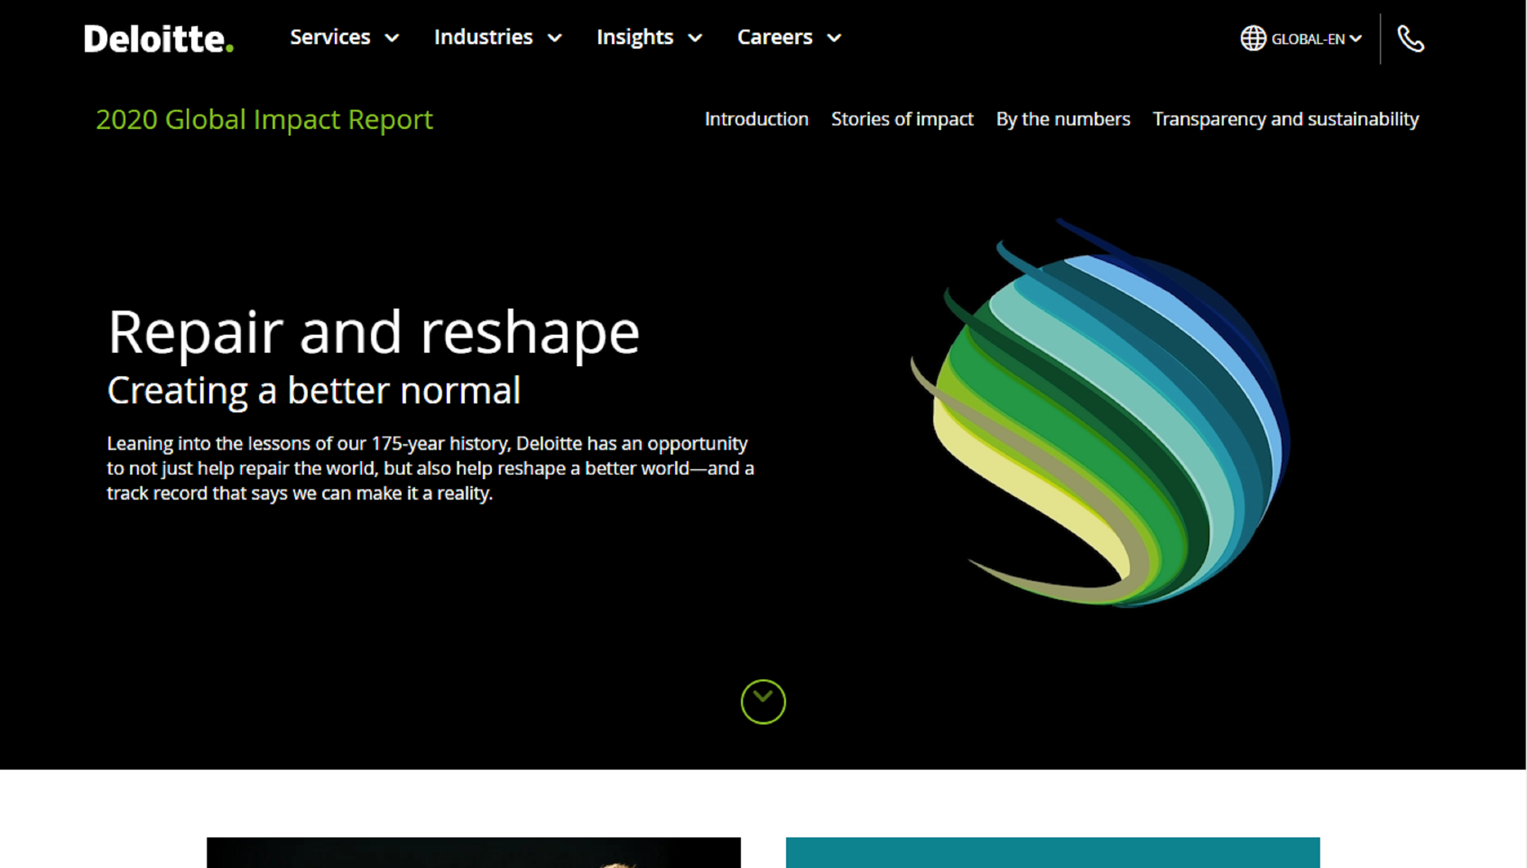Open the Services menu
The height and width of the screenshot is (868, 1527).
pos(330,37)
